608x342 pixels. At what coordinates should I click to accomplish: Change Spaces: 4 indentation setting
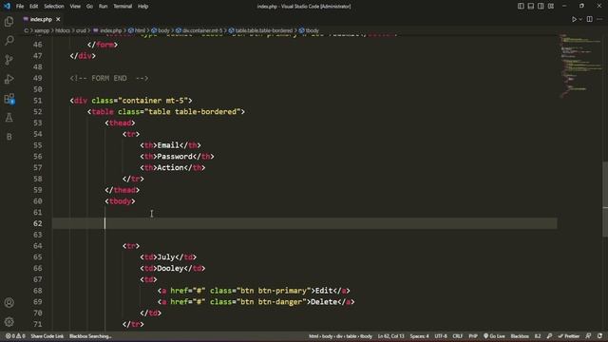(x=419, y=336)
